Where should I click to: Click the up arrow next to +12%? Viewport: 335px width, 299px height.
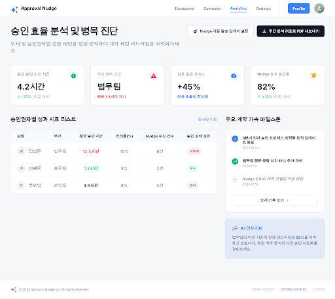[x=259, y=96]
